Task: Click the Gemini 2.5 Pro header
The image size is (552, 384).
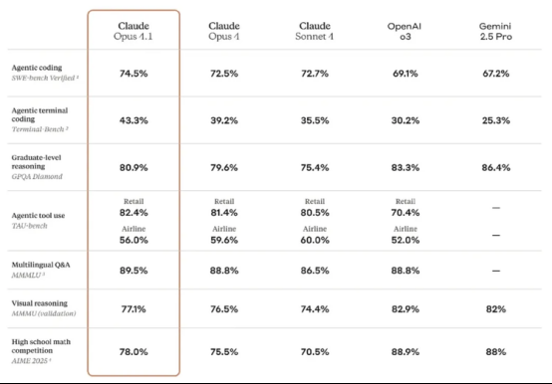Action: point(495,31)
